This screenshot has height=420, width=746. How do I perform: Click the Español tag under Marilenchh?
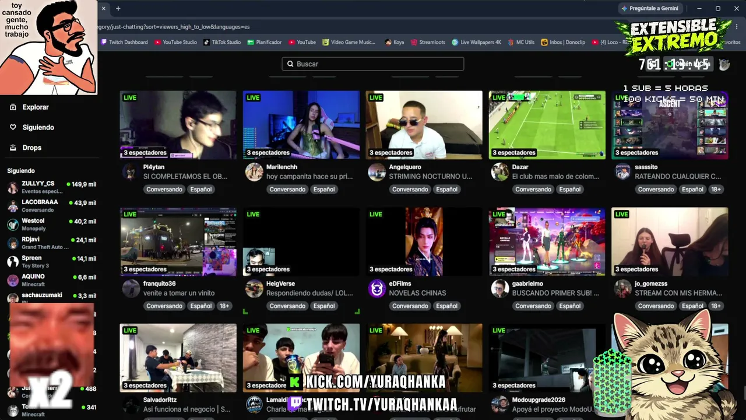tap(324, 189)
